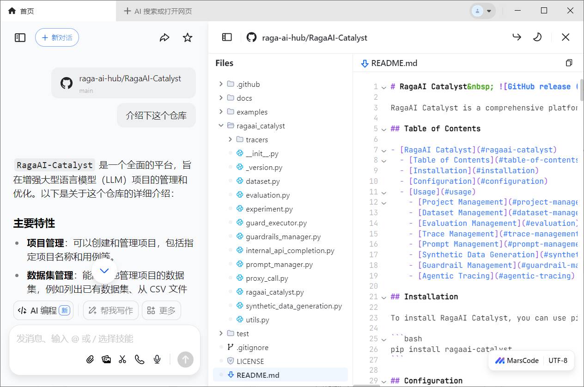Open a new tab with the plus icon

pos(128,11)
